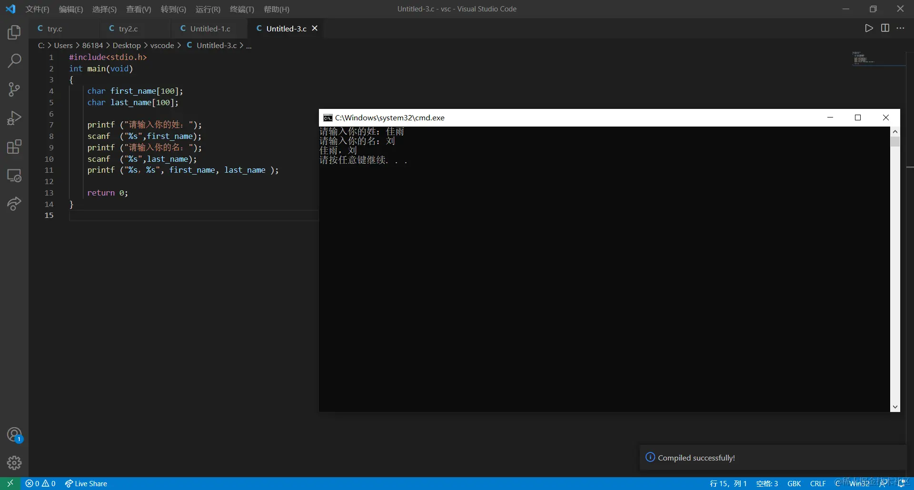Close the cmd.exe console window
This screenshot has height=490, width=914.
point(886,118)
